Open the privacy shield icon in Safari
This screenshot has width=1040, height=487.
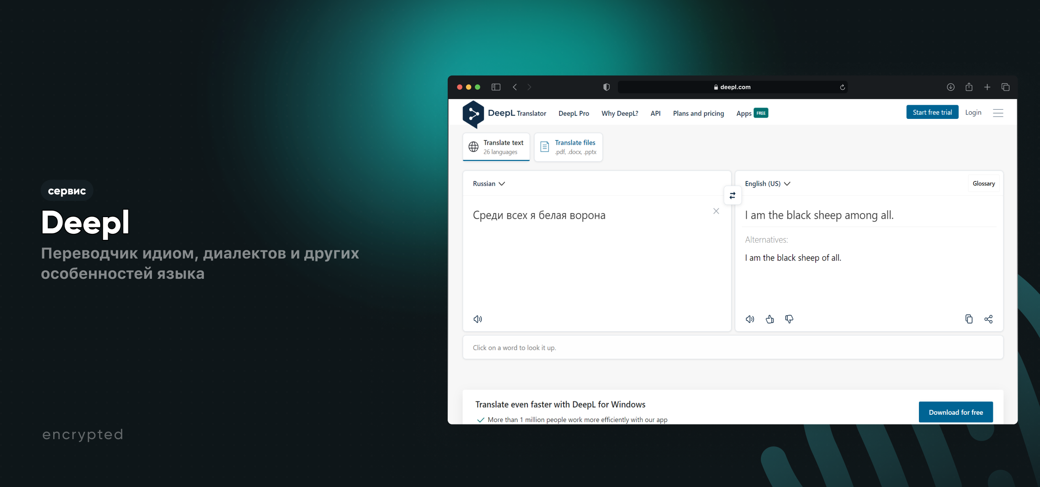tap(606, 87)
